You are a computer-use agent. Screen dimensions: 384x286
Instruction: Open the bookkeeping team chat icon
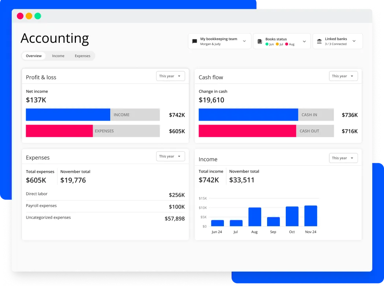coord(194,41)
